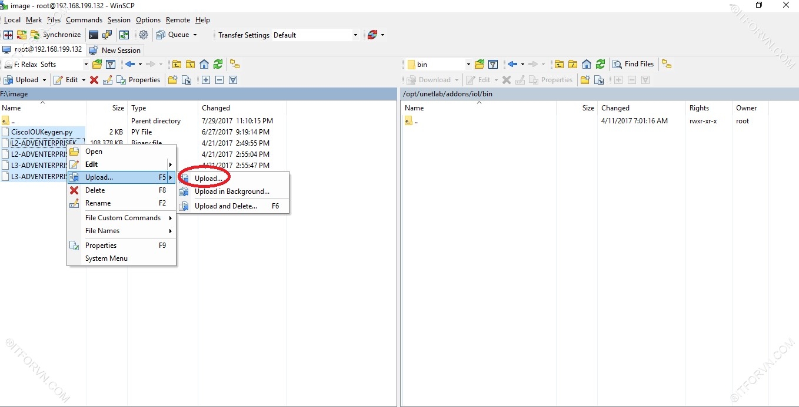The image size is (799, 407).
Task: Switch to the New Session tab
Action: (121, 51)
